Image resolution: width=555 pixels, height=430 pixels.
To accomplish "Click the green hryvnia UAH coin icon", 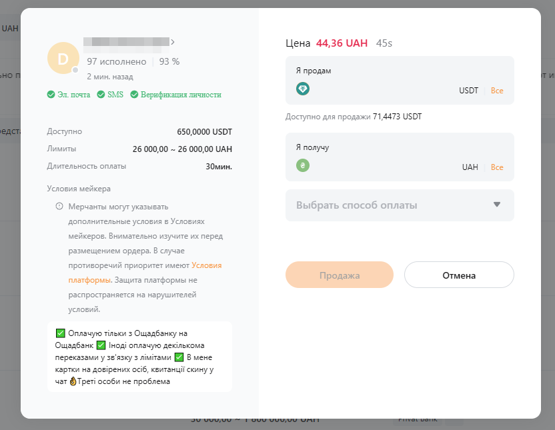I will pyautogui.click(x=303, y=165).
